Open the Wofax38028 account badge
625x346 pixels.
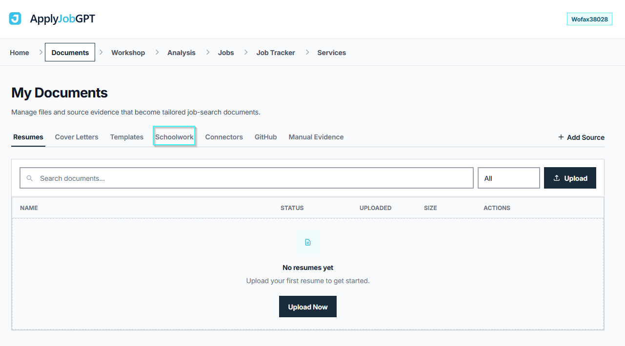[589, 19]
